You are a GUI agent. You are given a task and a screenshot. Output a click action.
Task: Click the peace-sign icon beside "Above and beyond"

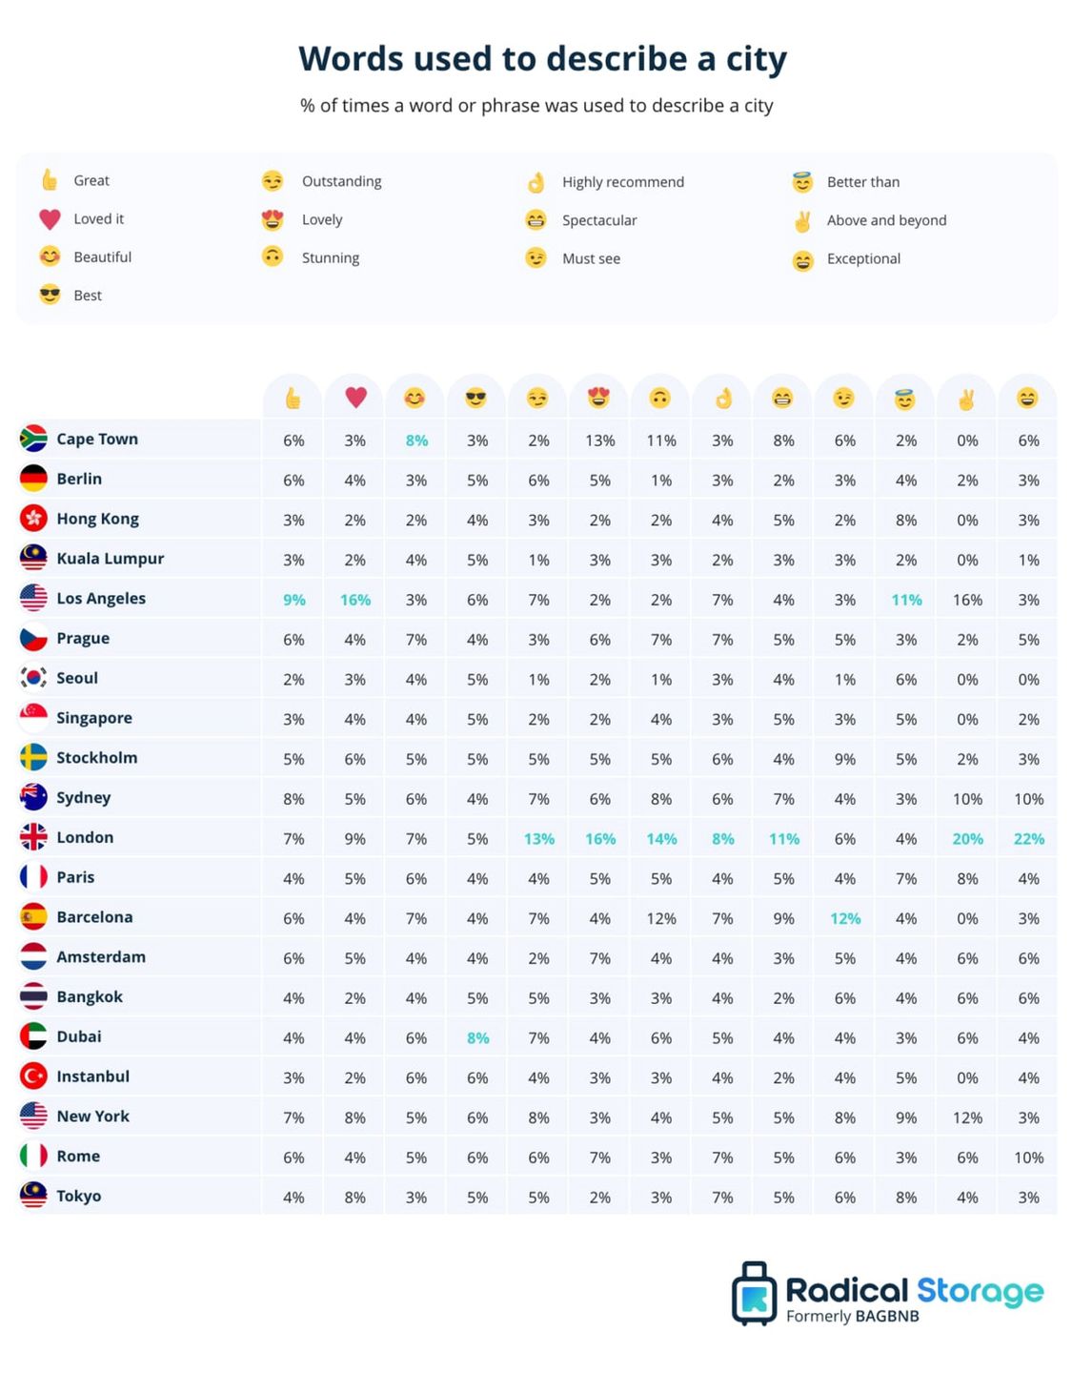pos(802,221)
